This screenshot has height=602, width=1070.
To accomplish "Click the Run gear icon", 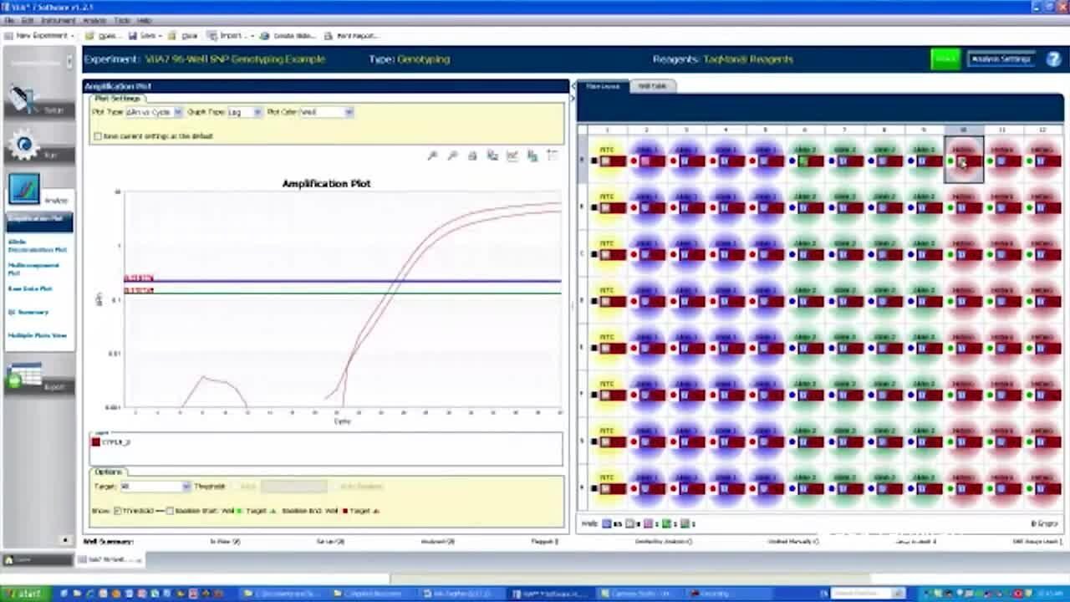I will coord(25,145).
